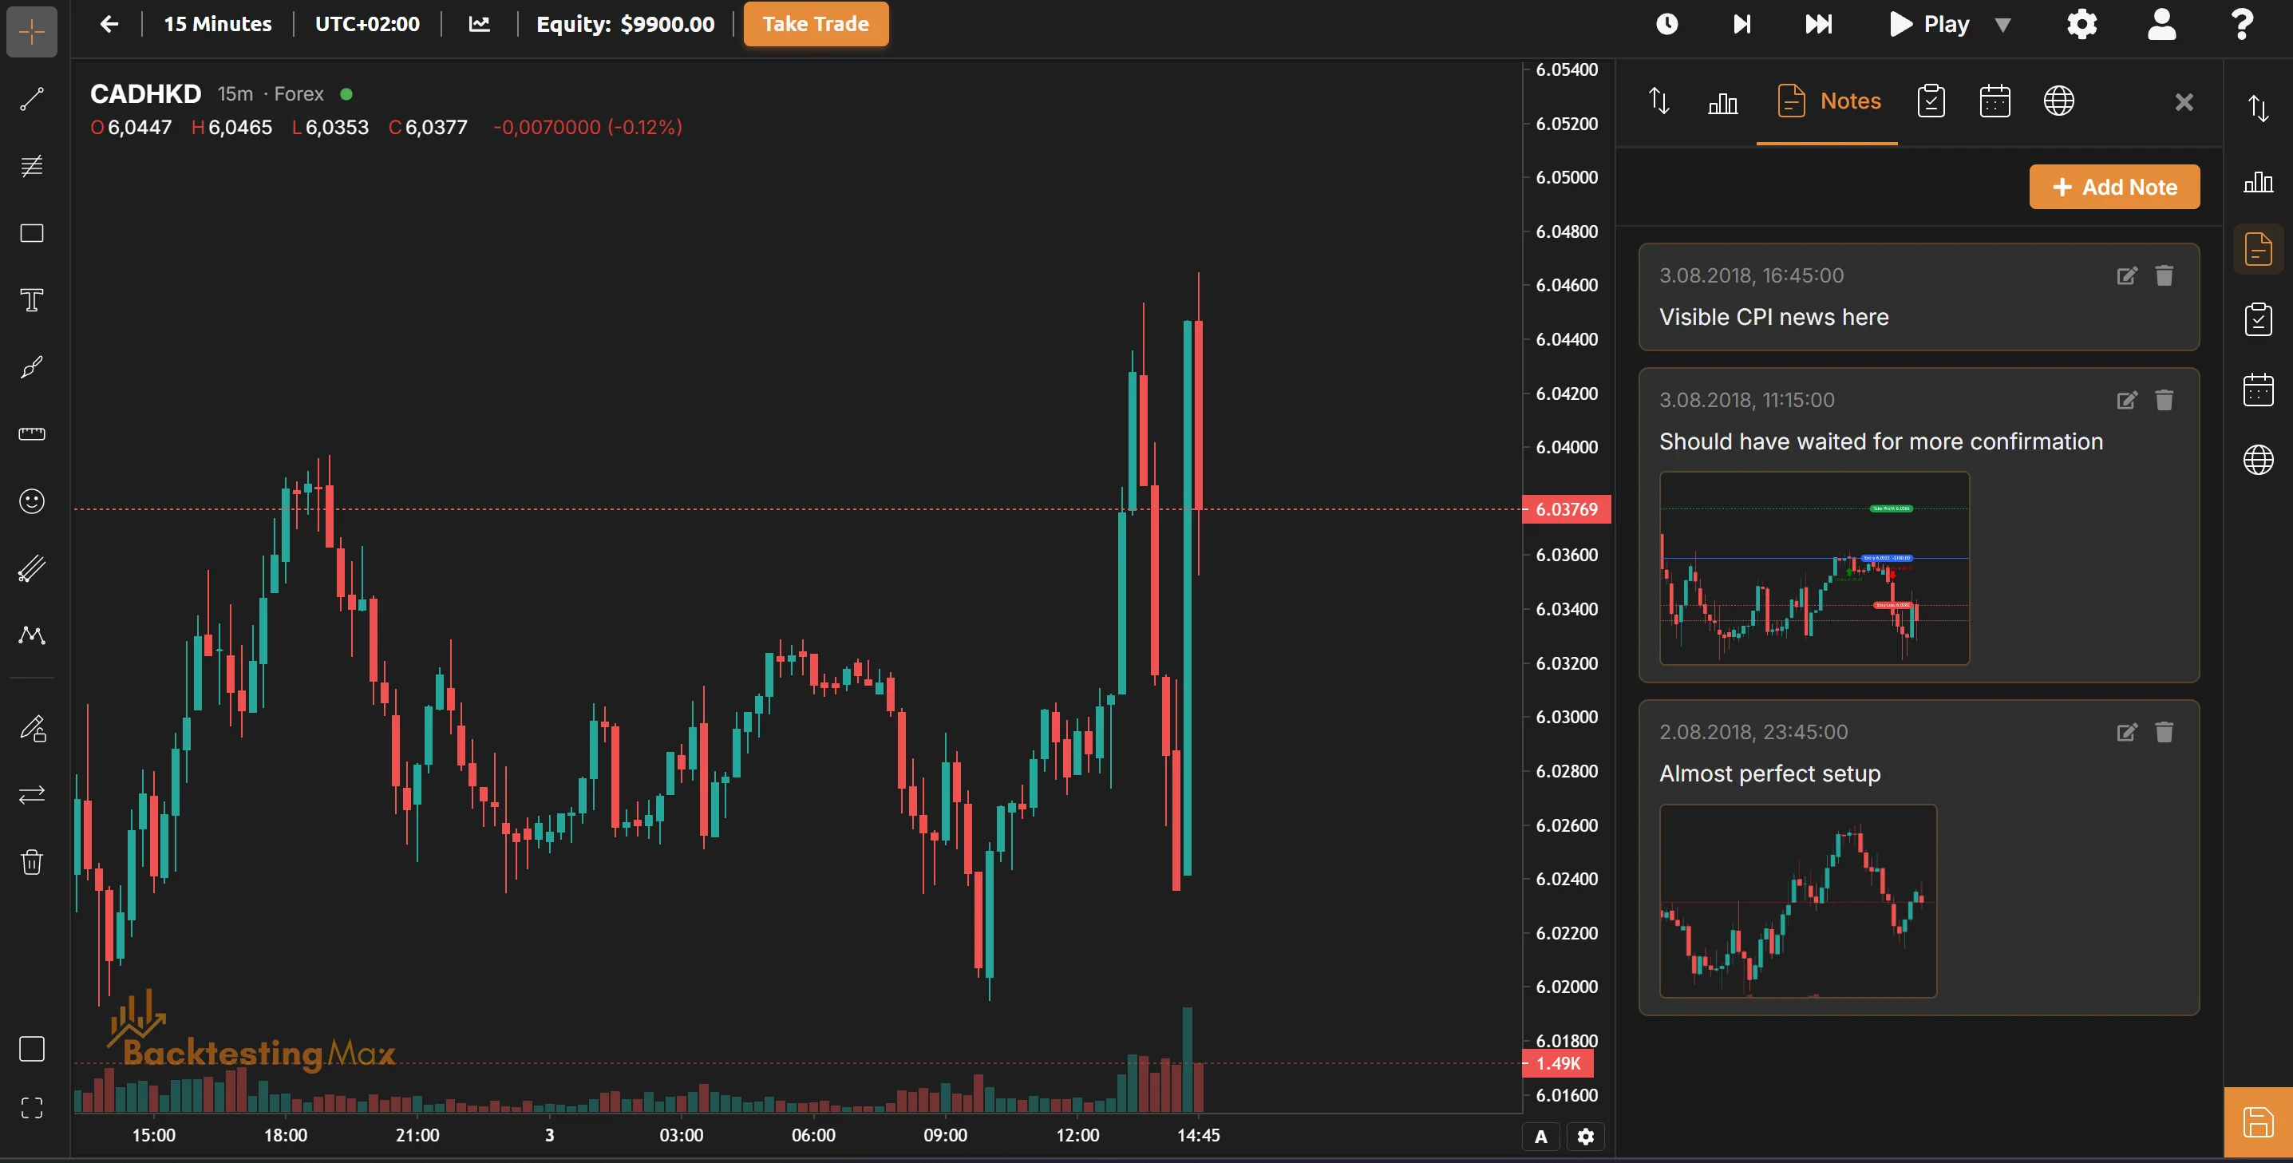Select the brush drawing tool
The width and height of the screenshot is (2293, 1163).
point(32,367)
